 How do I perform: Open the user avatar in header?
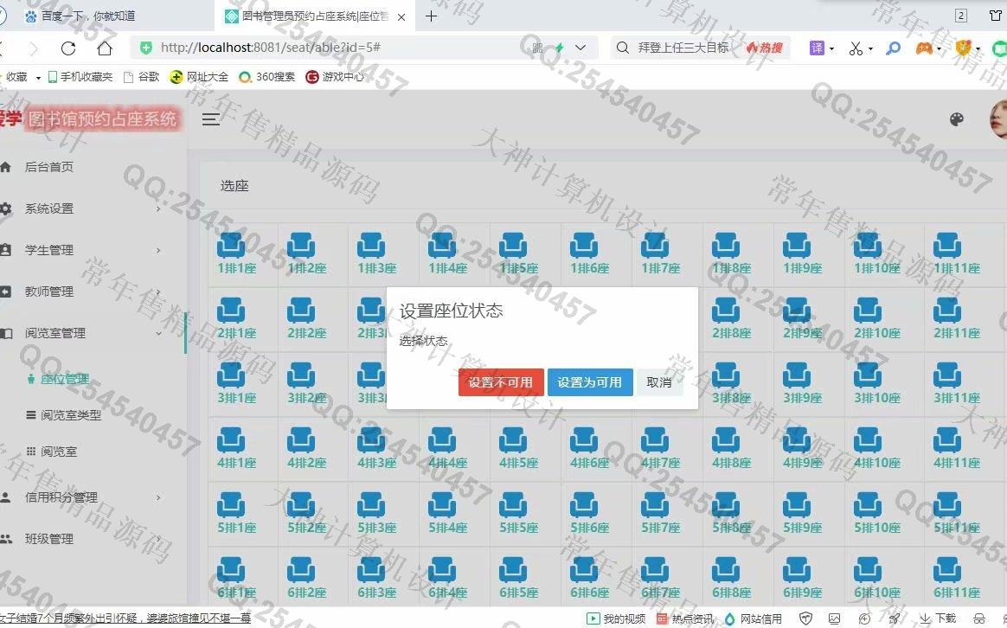[998, 119]
